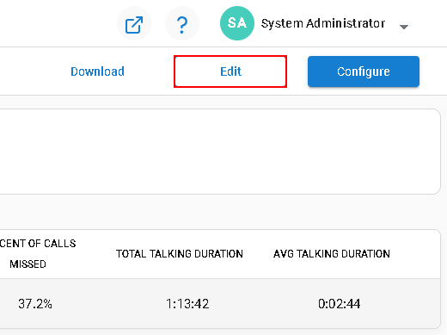Click the highlighted Edit button

click(x=230, y=71)
